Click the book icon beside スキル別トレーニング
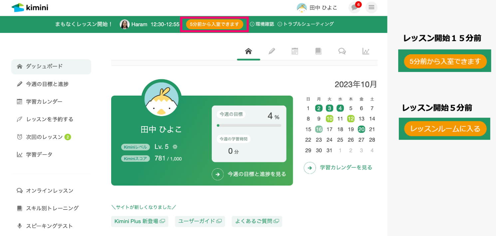 click(x=20, y=208)
